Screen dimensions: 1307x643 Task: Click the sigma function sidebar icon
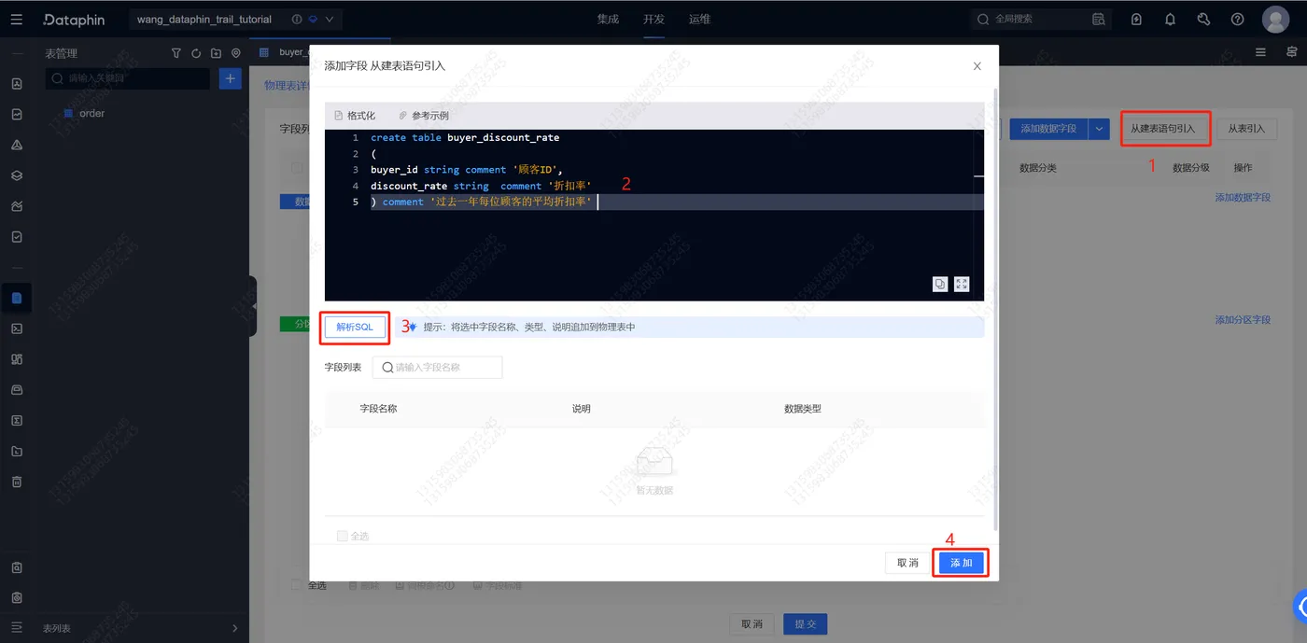click(17, 420)
